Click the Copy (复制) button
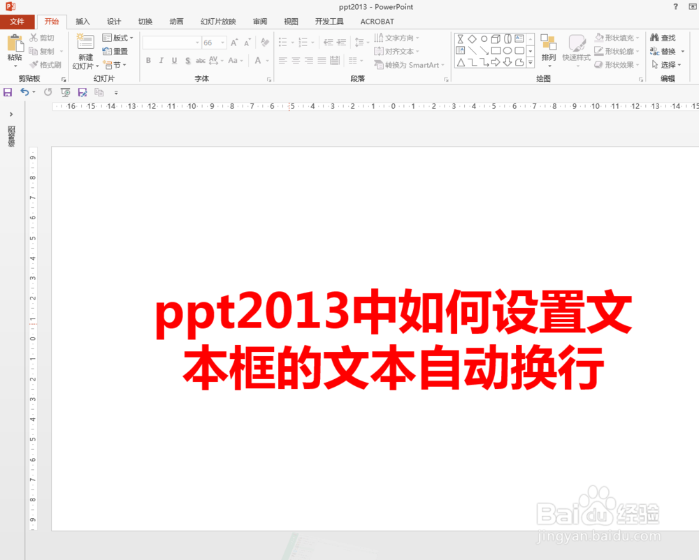699x560 pixels. pyautogui.click(x=41, y=51)
